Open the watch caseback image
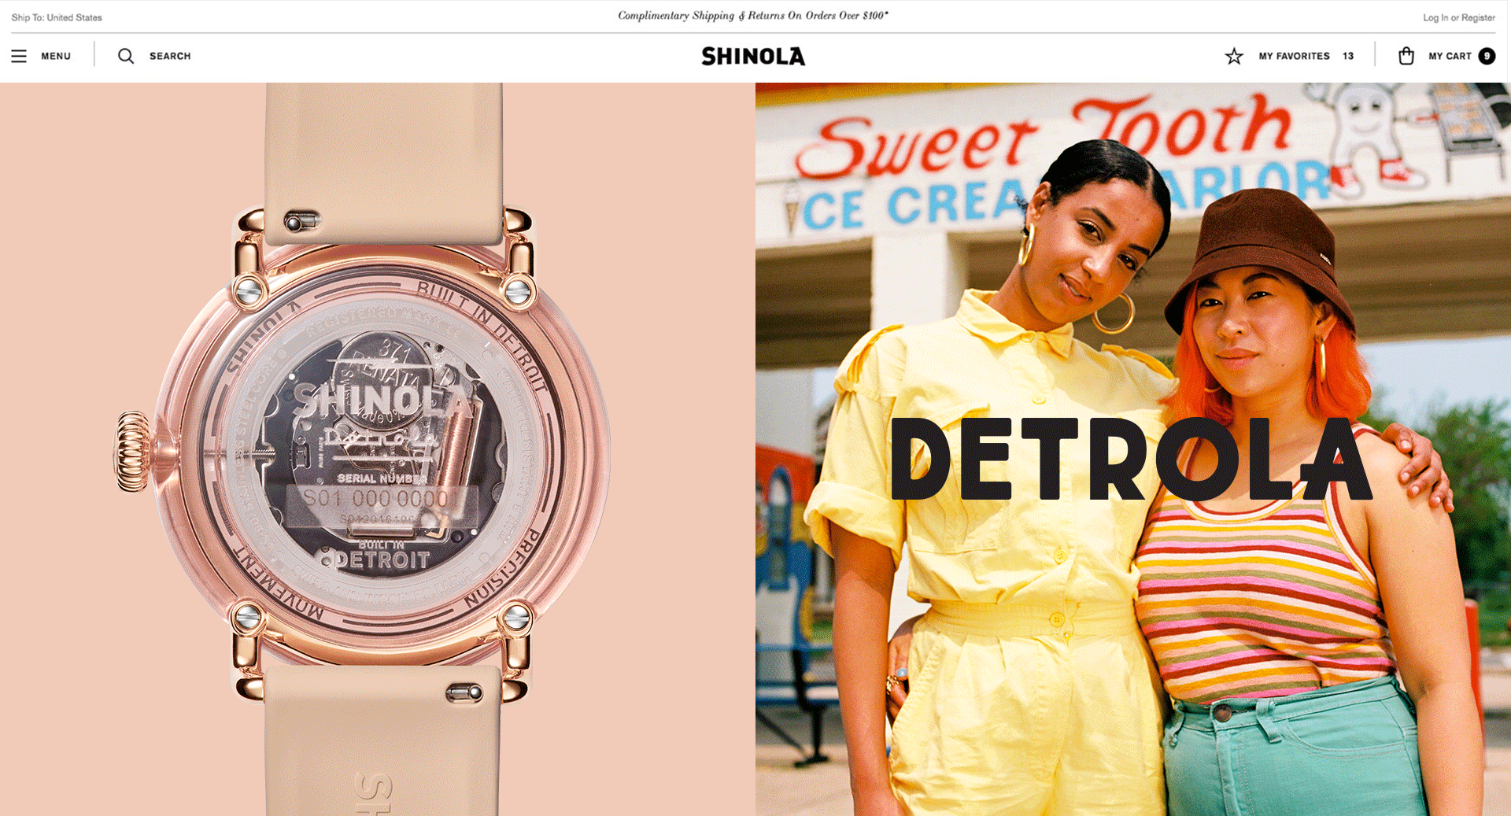1511x816 pixels. pyautogui.click(x=378, y=449)
